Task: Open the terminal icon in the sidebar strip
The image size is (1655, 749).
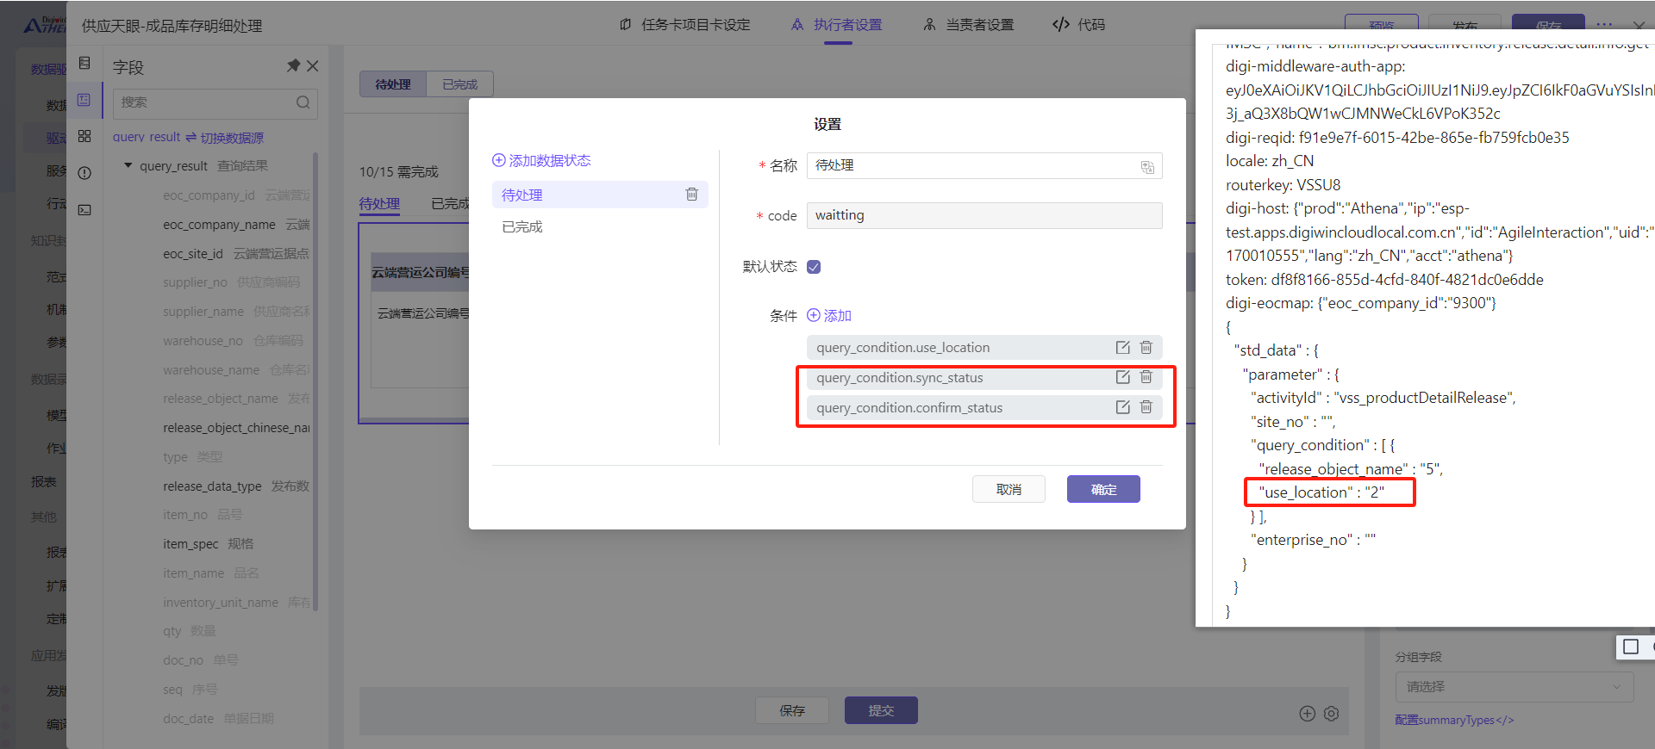Action: 84,210
